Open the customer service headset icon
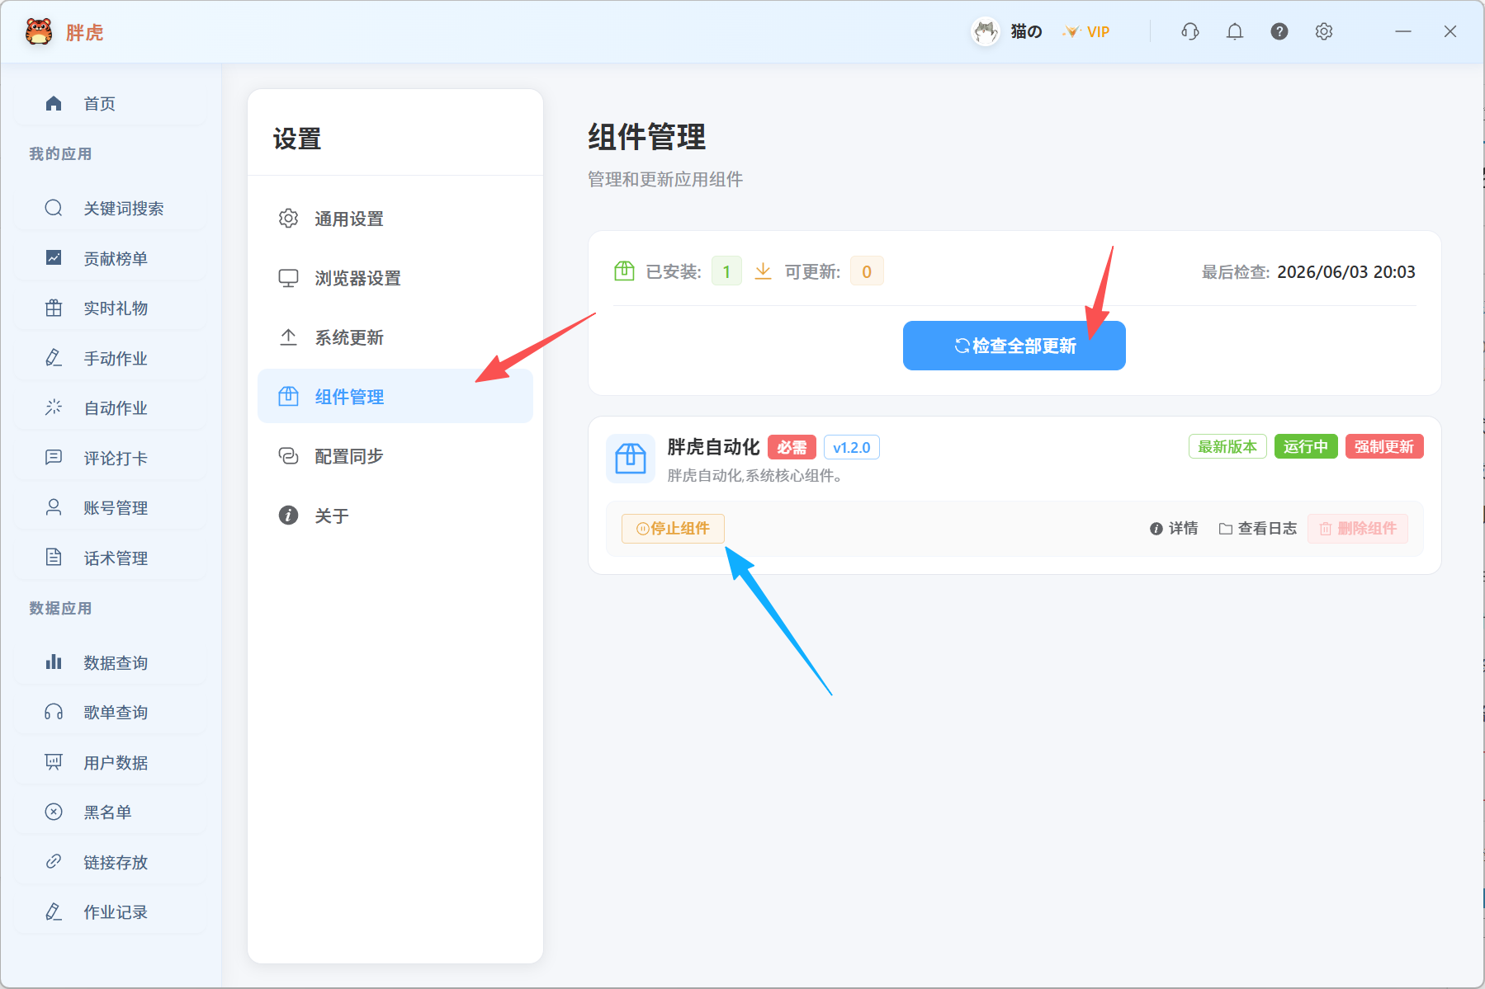 (1190, 31)
